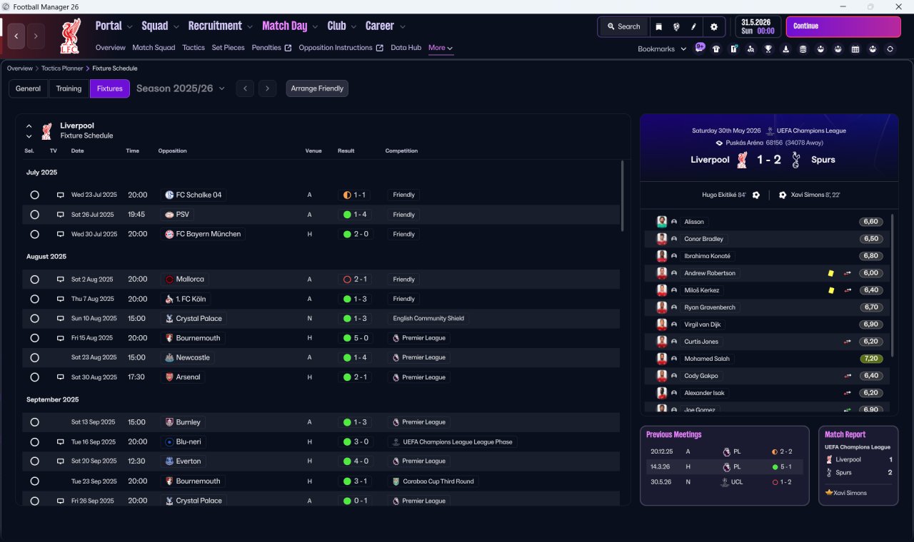Select the Arsenal fixture radio button
Screen dimensions: 914x542
pos(34,377)
